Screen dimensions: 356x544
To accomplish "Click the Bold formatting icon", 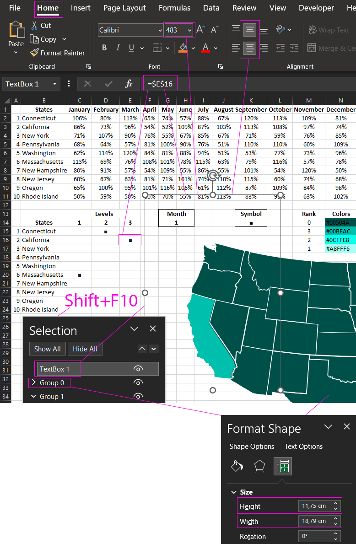I will coord(104,48).
